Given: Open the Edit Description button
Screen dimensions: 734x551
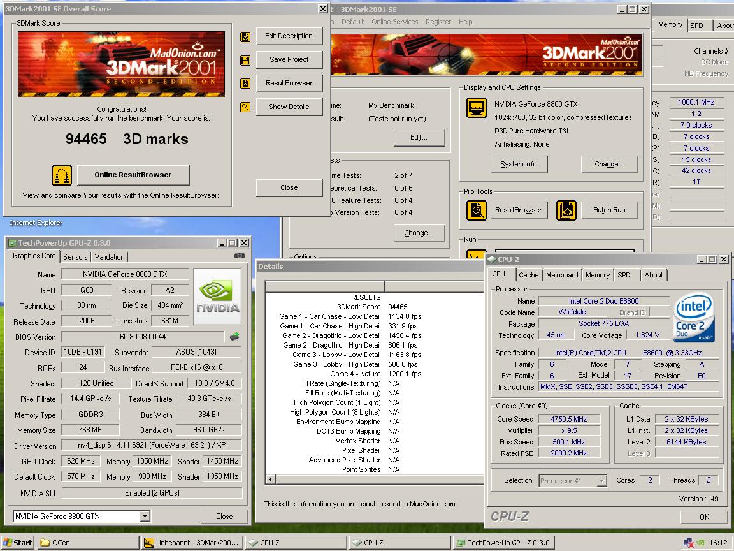Looking at the screenshot, I should coord(289,36).
